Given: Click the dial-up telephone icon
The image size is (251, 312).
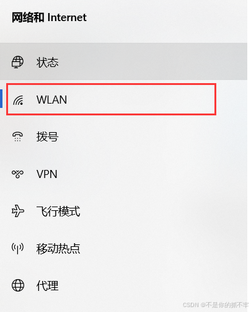Looking at the screenshot, I should pyautogui.click(x=17, y=136).
